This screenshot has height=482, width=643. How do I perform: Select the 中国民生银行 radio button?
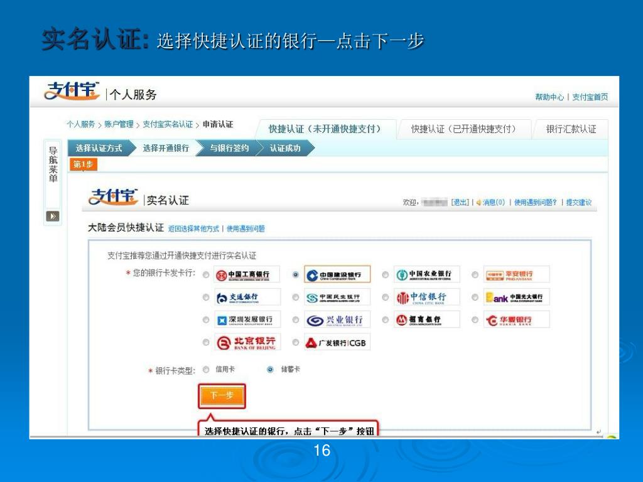[296, 297]
